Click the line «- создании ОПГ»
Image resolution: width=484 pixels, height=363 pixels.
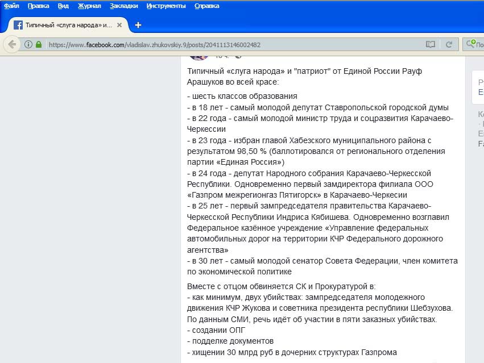pyautogui.click(x=216, y=330)
